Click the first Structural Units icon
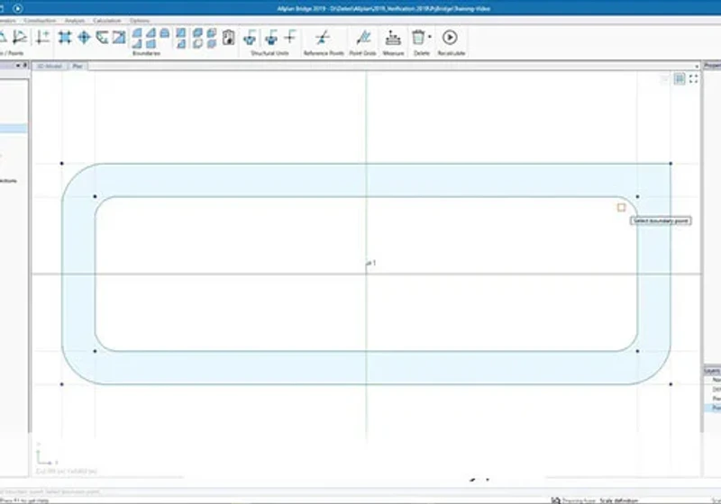Screen dimensions: 721x504 (x=251, y=38)
